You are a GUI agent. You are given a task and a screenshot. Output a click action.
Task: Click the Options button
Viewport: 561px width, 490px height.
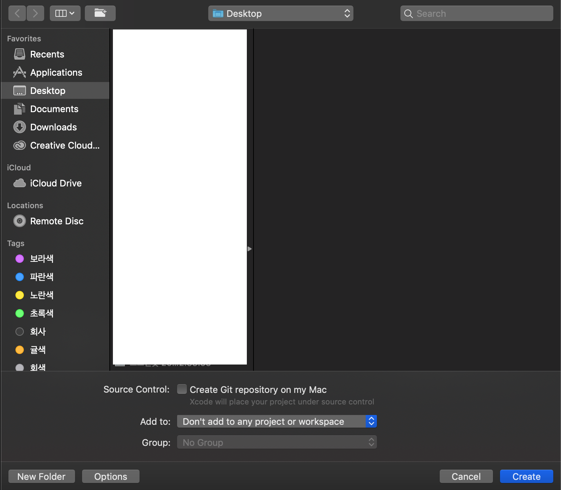[x=111, y=476]
